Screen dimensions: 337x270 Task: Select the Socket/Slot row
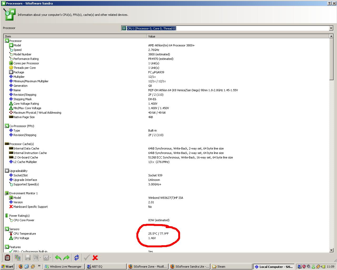[x=166, y=175]
